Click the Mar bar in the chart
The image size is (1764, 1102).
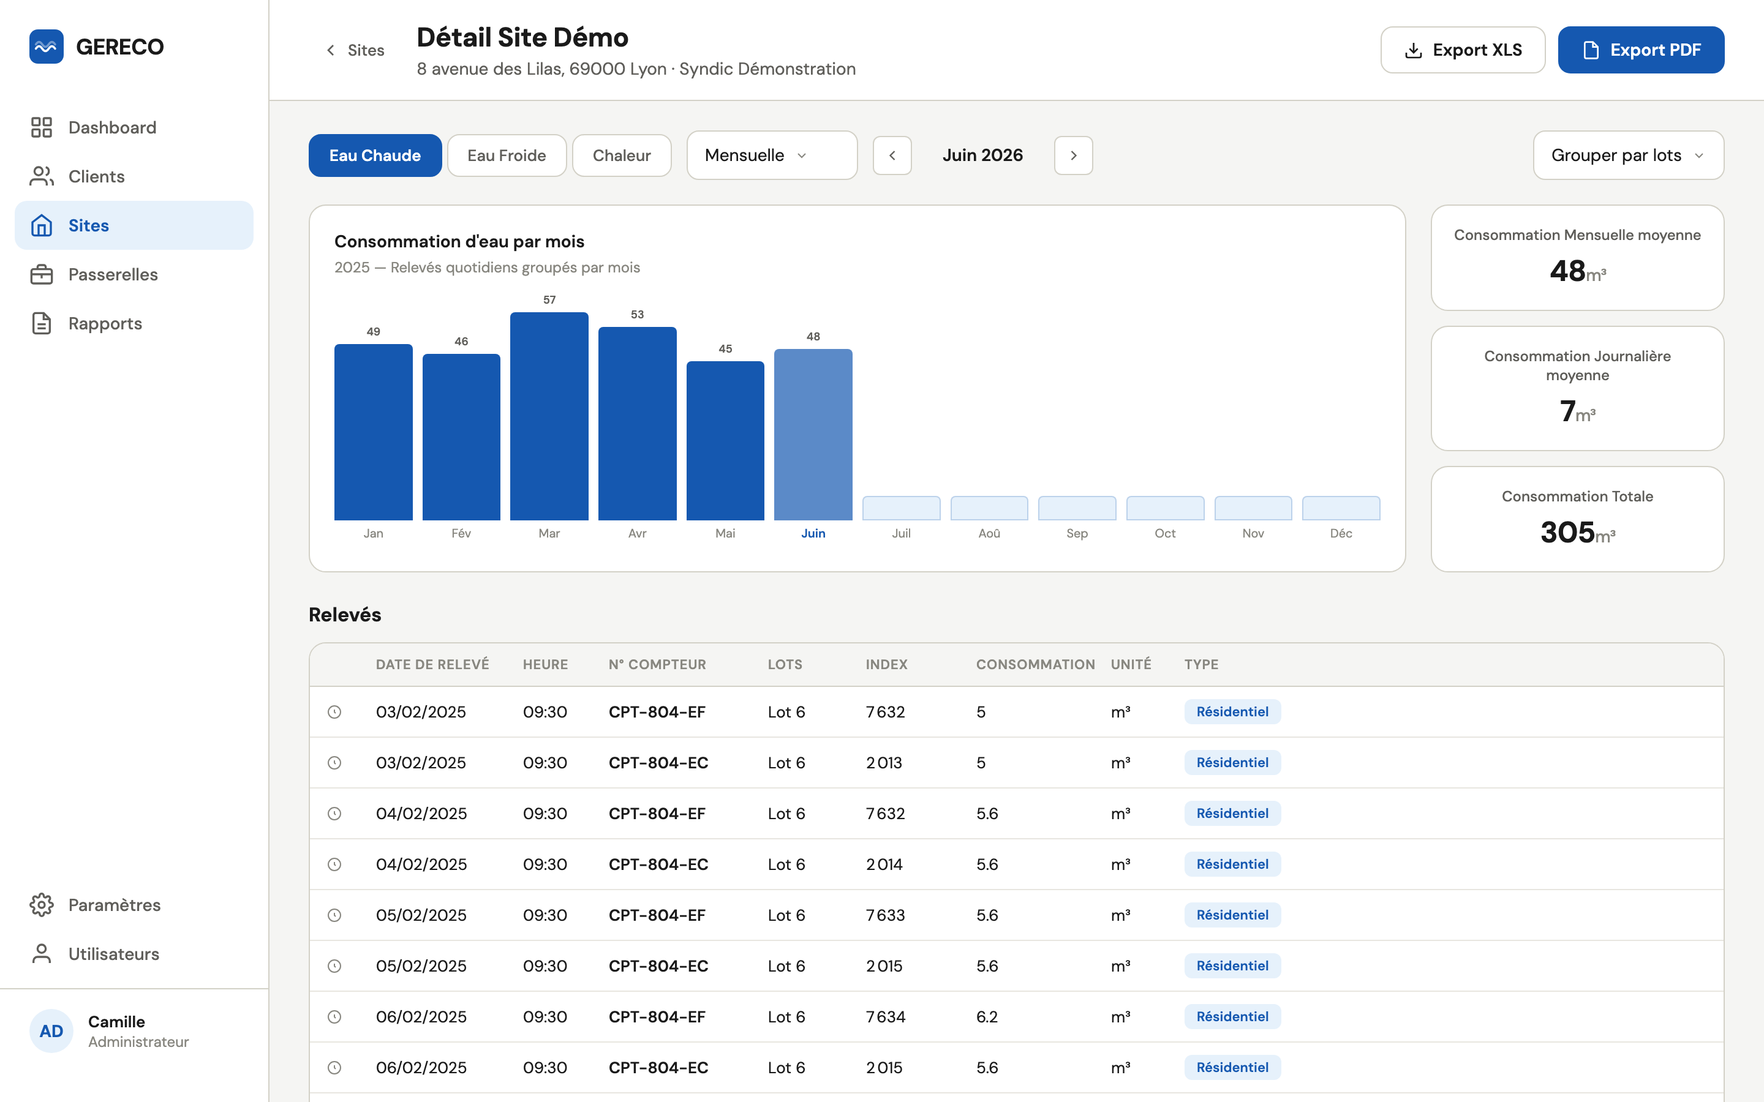(549, 416)
